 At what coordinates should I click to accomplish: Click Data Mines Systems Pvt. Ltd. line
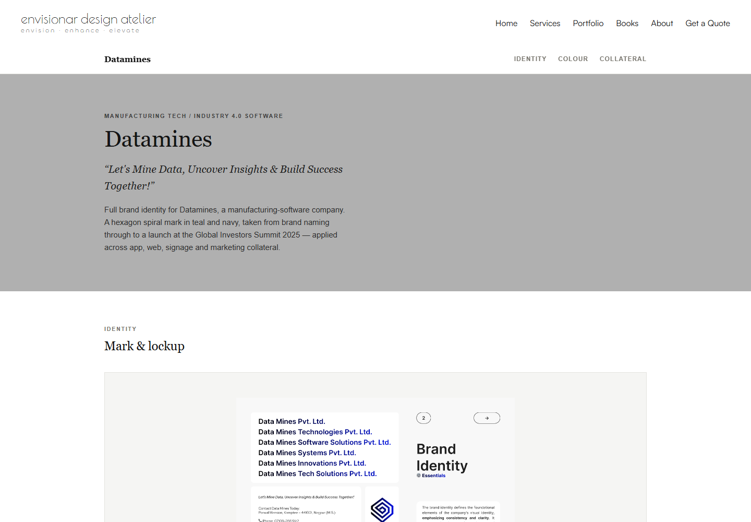(x=307, y=453)
